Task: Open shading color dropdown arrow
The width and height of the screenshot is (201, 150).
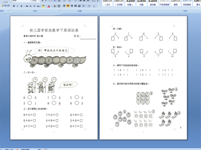Action: tap(91, 6)
